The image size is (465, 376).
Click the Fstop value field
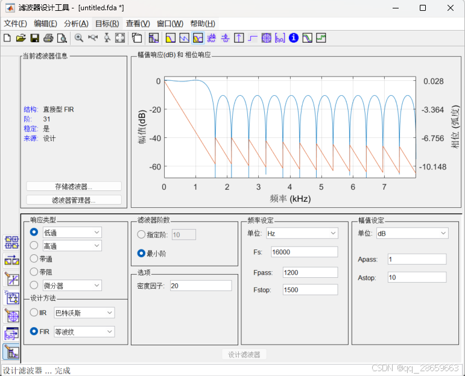[310, 289]
